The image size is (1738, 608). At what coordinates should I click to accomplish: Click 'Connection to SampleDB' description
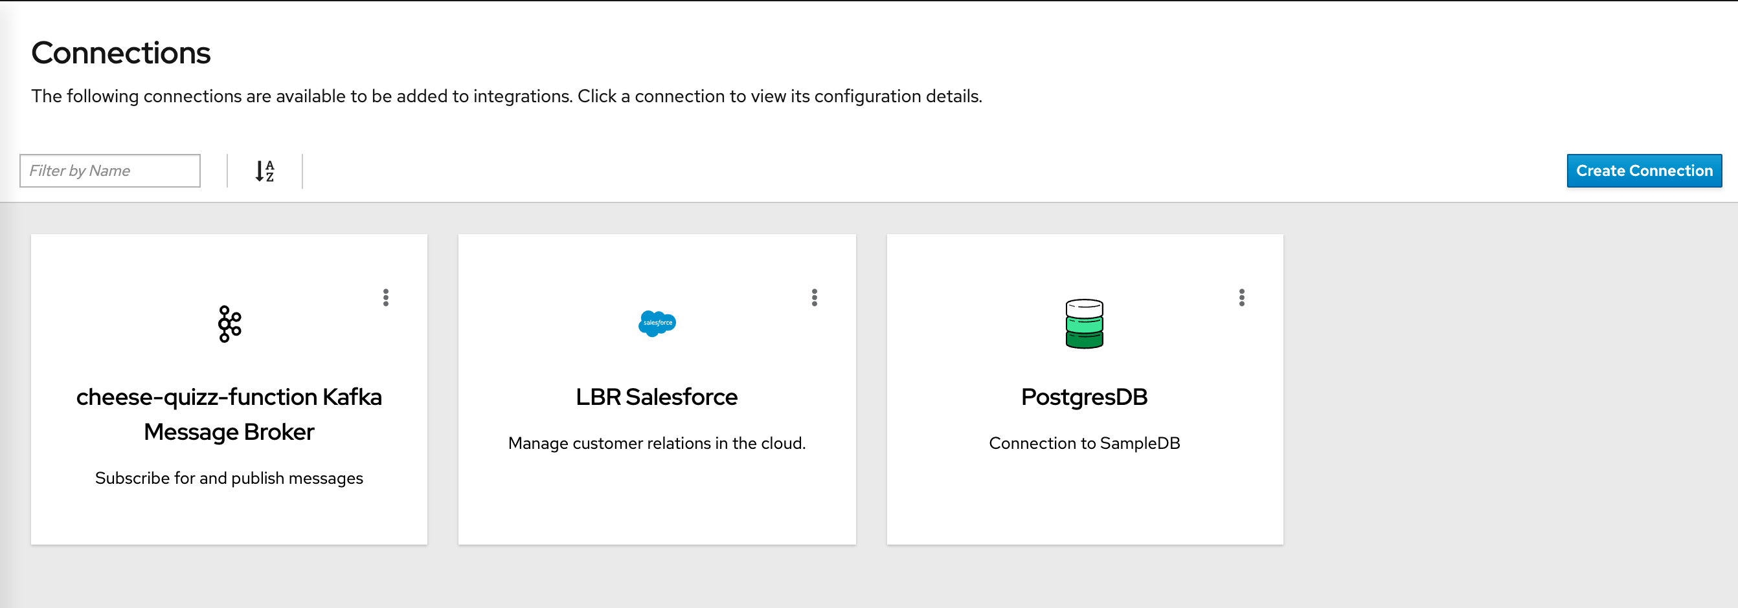(1084, 443)
